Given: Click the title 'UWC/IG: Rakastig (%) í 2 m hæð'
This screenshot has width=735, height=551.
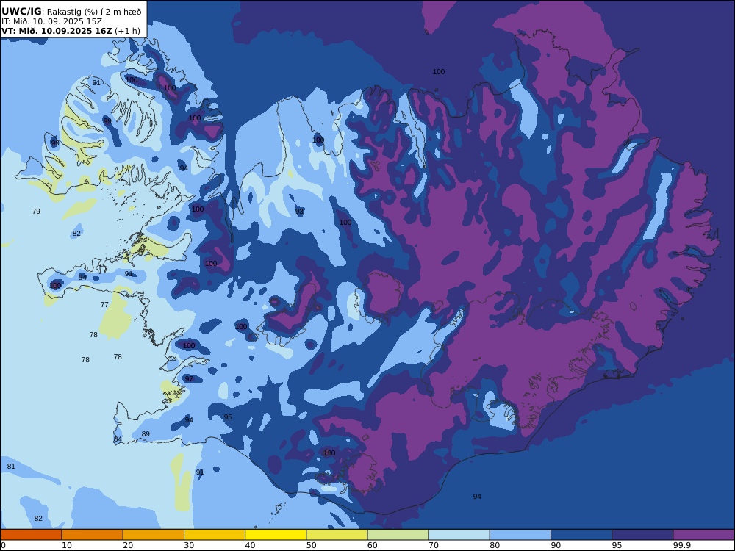Looking at the screenshot, I should (71, 12).
